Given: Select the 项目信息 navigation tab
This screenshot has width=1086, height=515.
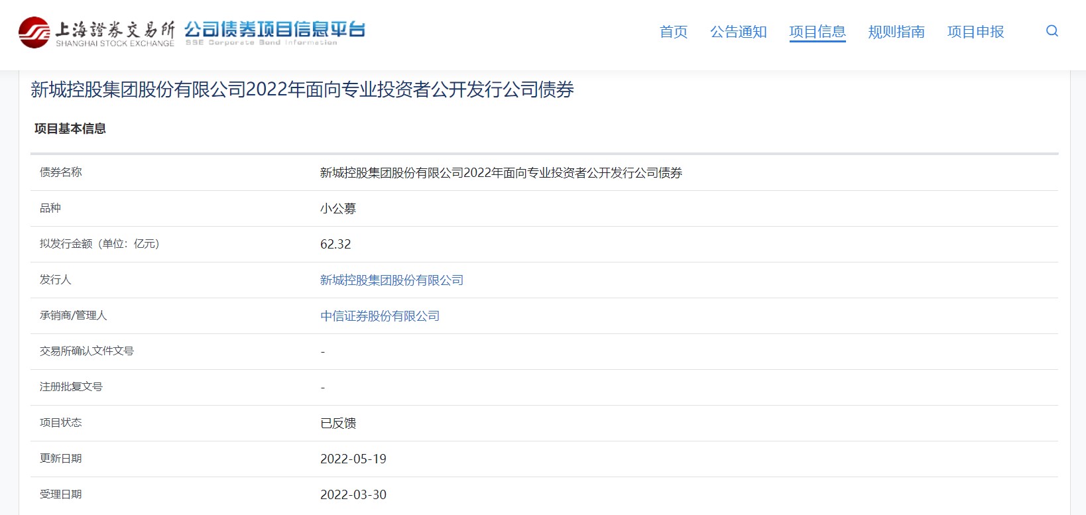Looking at the screenshot, I should point(817,32).
